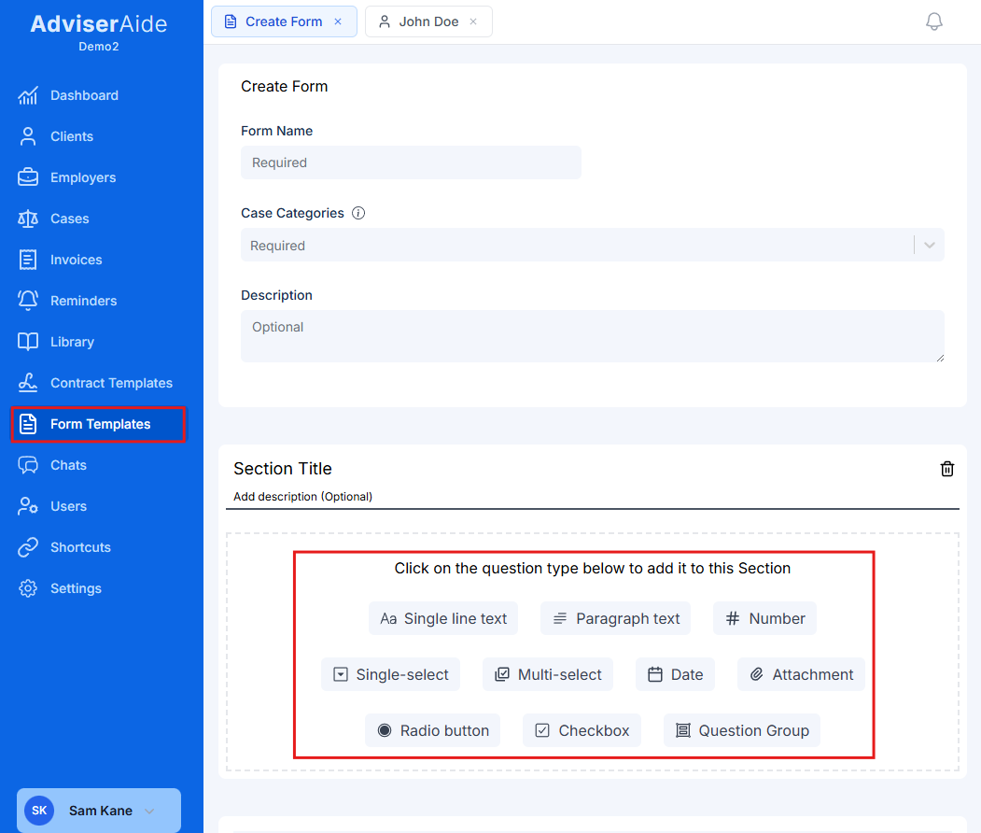This screenshot has width=981, height=833.
Task: Click the notification bell icon
Action: pyautogui.click(x=933, y=21)
